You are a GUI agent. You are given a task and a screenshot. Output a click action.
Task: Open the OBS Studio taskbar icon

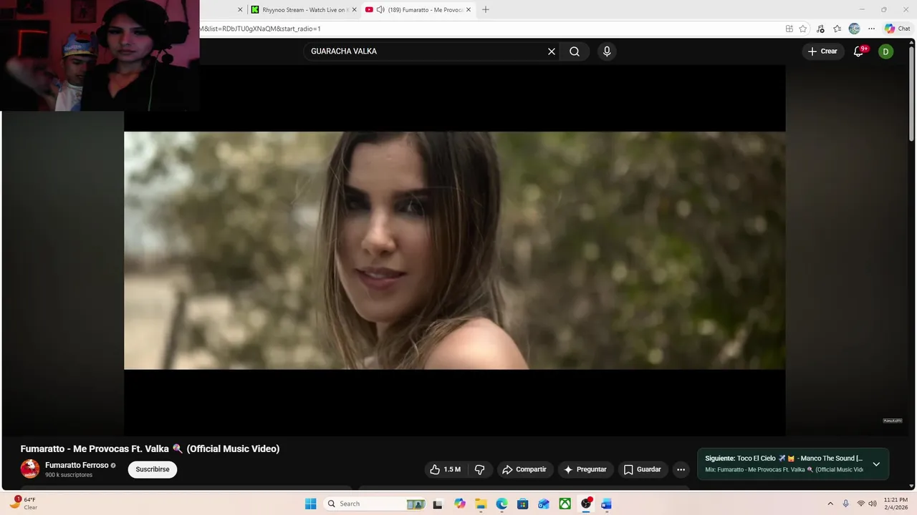click(586, 504)
